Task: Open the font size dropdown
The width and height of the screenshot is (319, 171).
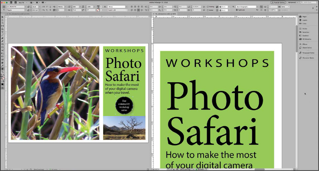Action: 39,7
